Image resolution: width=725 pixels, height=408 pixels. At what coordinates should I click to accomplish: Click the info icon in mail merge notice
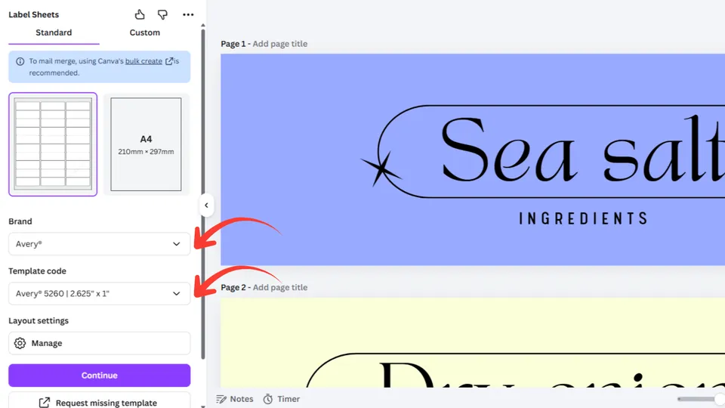click(x=20, y=61)
